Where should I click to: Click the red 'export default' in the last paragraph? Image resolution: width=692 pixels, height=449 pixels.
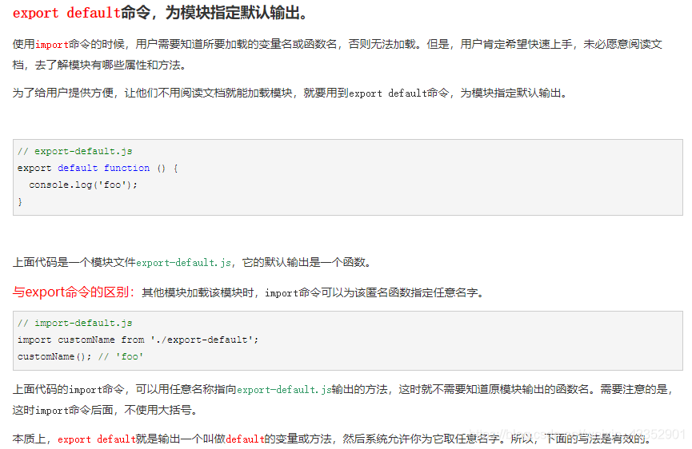(x=96, y=439)
